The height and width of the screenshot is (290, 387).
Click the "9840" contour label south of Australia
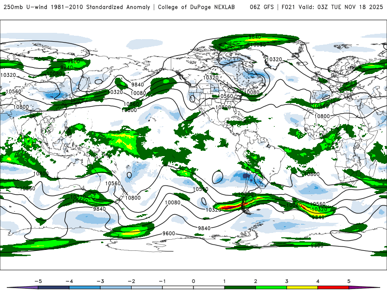tap(100, 209)
